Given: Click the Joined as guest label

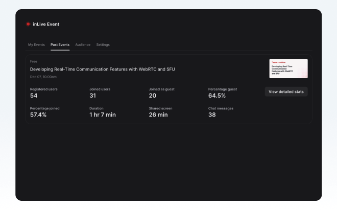Looking at the screenshot, I should pos(162,89).
